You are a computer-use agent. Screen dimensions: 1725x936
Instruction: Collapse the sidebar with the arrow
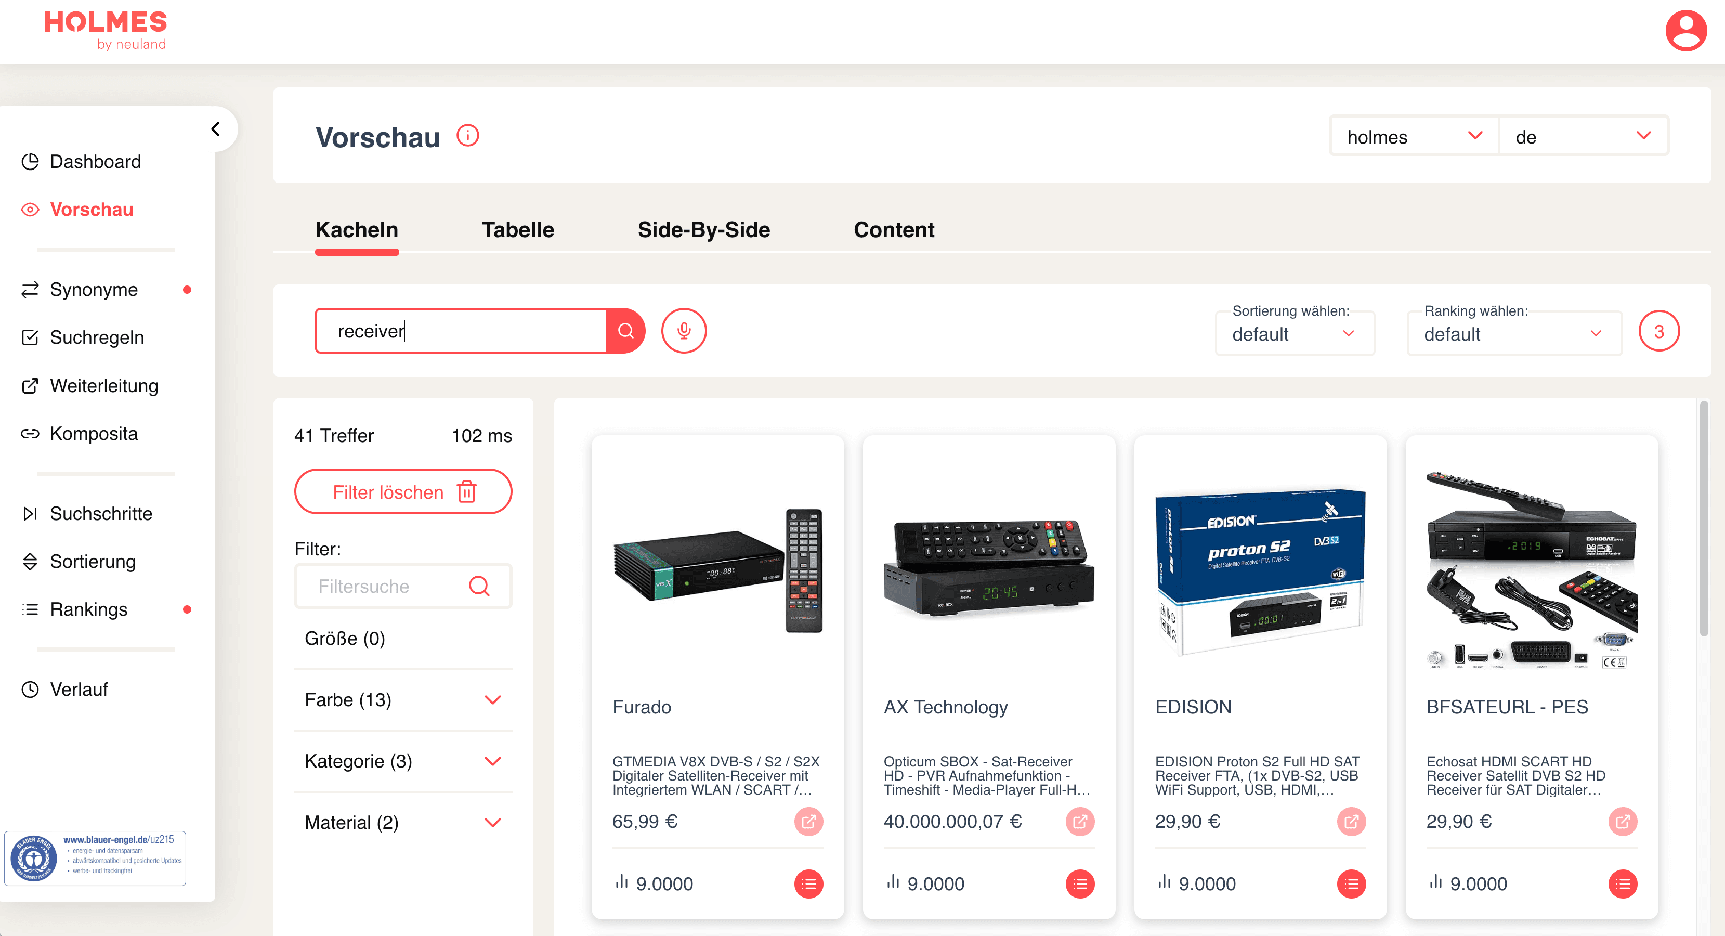tap(216, 128)
